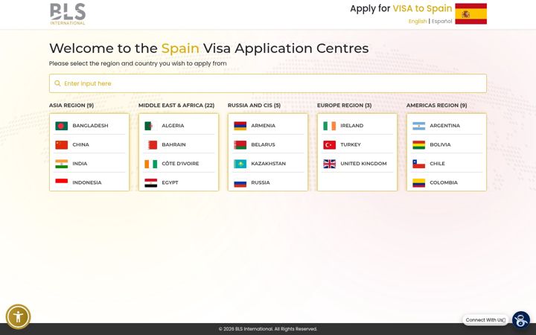Click the Kazakhstan flag icon
The width and height of the screenshot is (536, 335).
[240, 164]
